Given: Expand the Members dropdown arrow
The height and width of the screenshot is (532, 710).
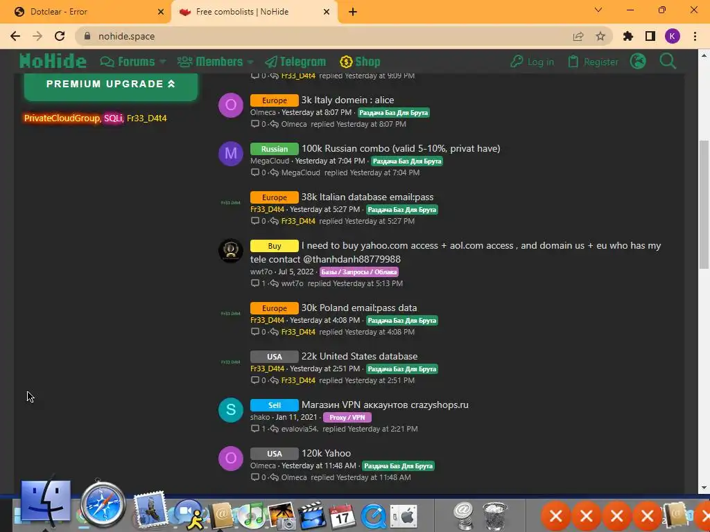Looking at the screenshot, I should [x=250, y=62].
